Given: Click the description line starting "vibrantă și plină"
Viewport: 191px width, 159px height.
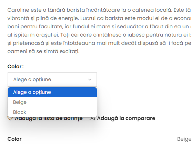Looking at the screenshot, I should click(99, 18).
